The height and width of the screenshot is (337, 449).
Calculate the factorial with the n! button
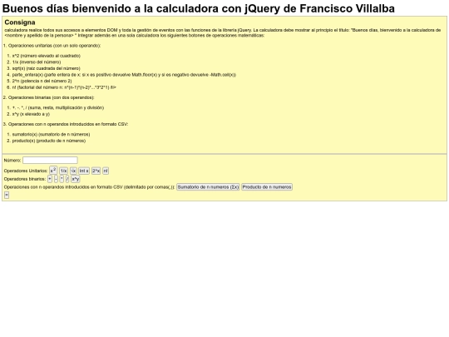tap(106, 171)
